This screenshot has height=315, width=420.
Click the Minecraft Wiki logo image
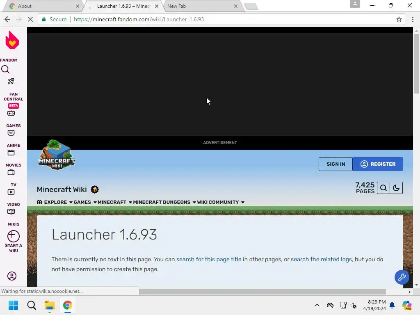click(57, 155)
